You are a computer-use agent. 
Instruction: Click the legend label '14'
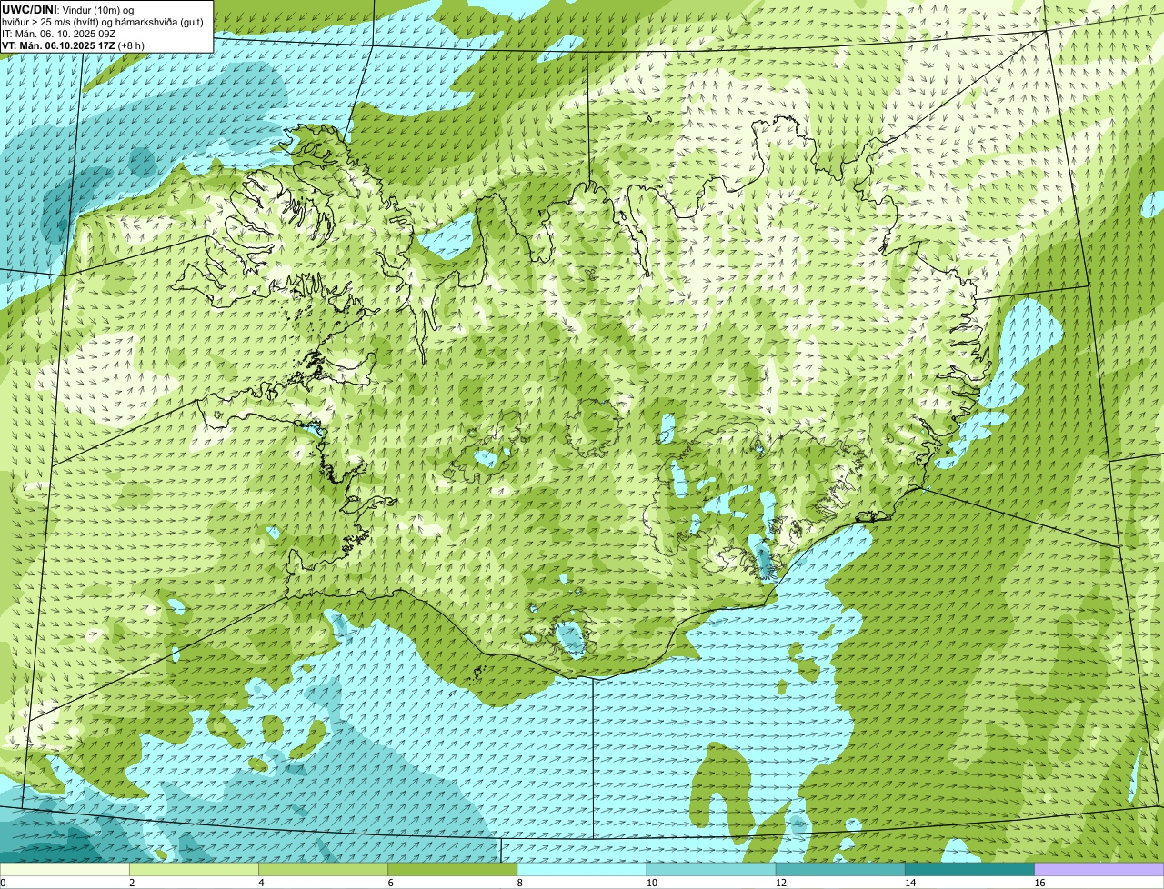coord(910,883)
